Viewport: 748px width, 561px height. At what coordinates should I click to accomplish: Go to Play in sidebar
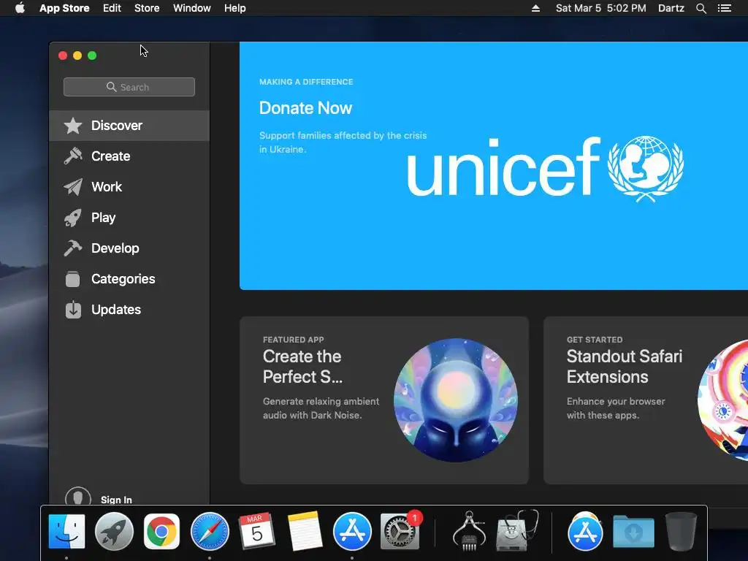pyautogui.click(x=129, y=218)
